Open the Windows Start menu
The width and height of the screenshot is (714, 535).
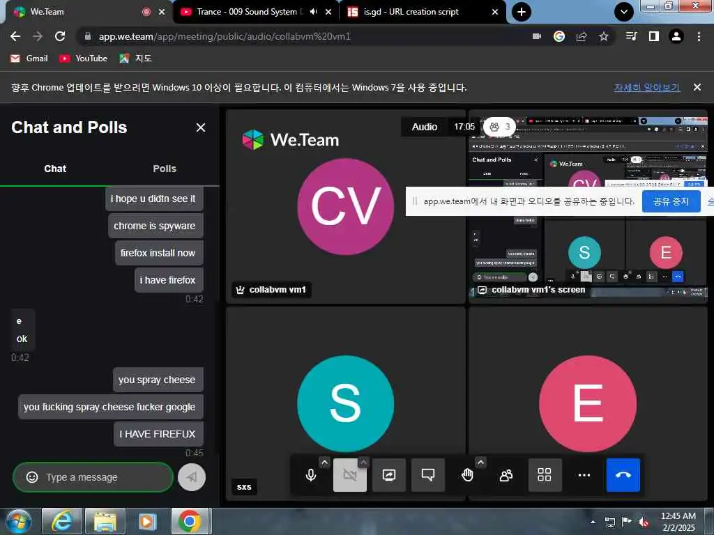pyautogui.click(x=17, y=521)
